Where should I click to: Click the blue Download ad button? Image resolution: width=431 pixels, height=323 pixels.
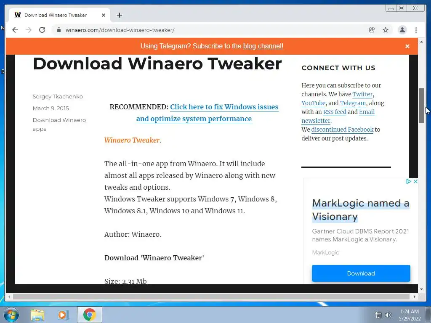[361, 273]
